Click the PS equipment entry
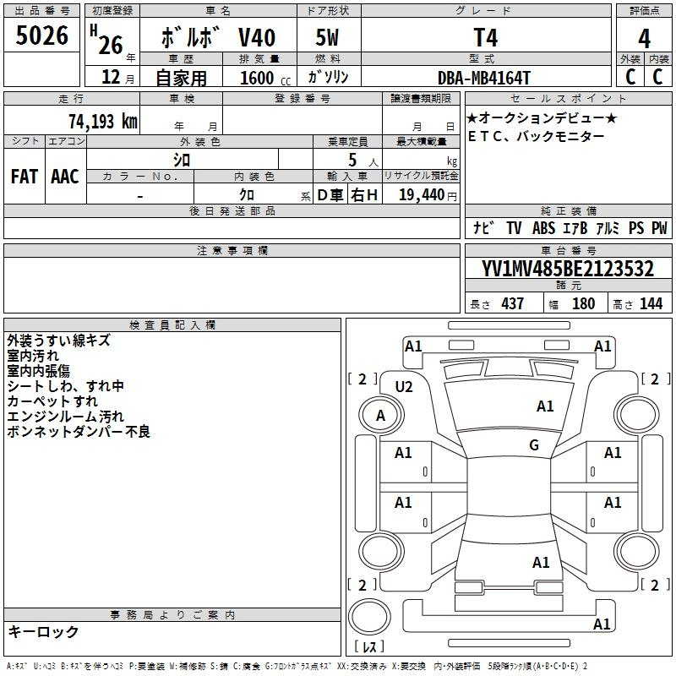 (x=636, y=227)
